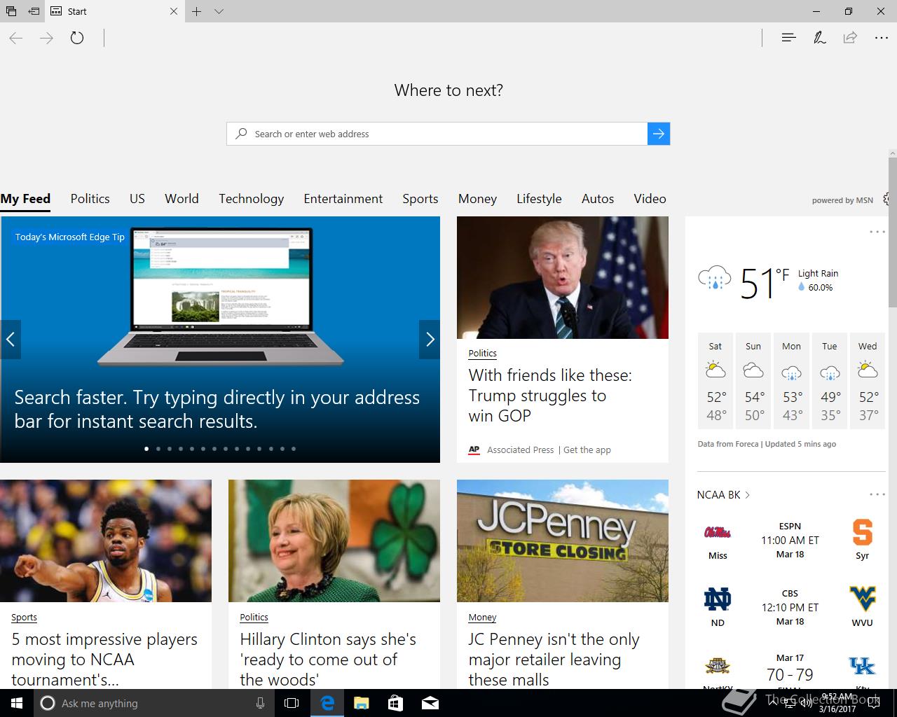Image resolution: width=897 pixels, height=717 pixels.
Task: Open weather card options dots
Action: pos(877,232)
